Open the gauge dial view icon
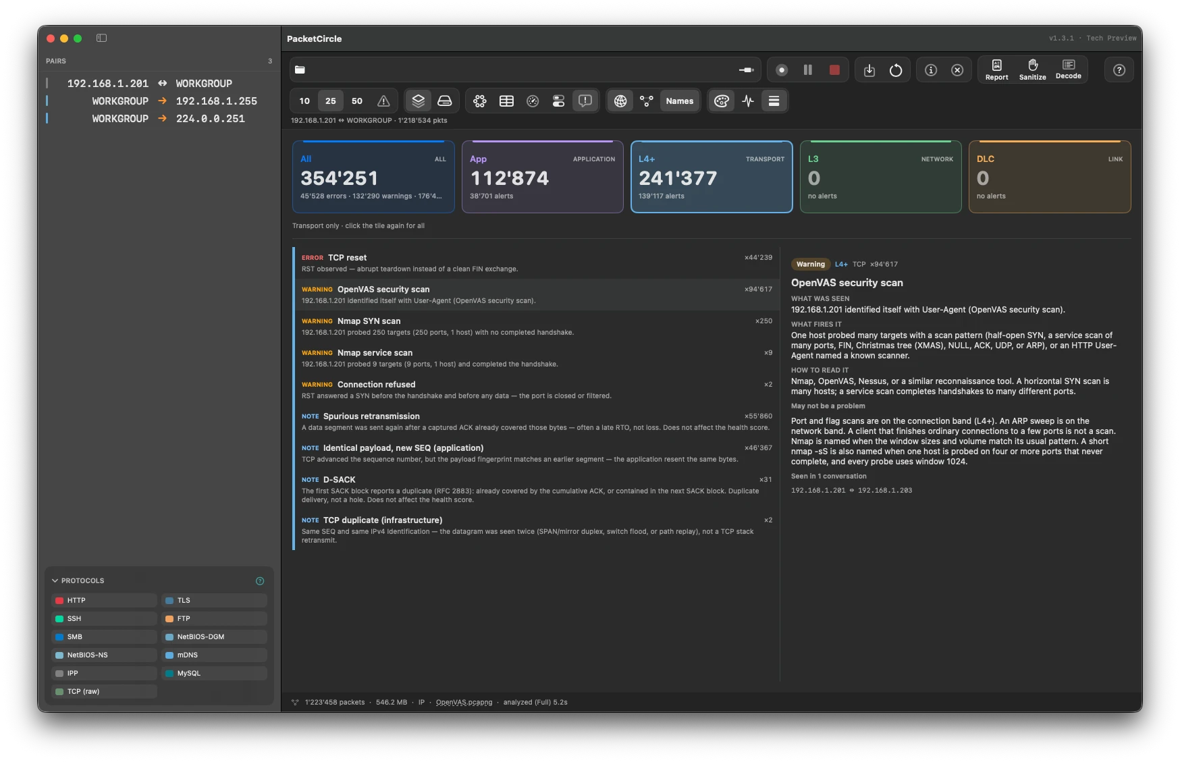Image resolution: width=1180 pixels, height=762 pixels. [x=533, y=101]
